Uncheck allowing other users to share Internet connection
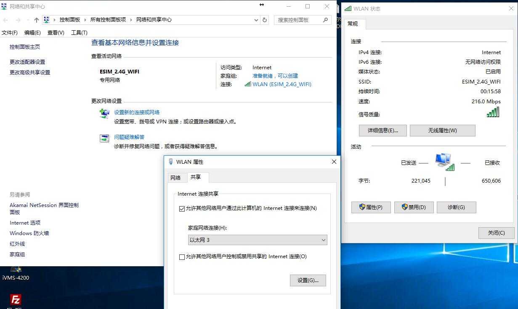Image resolution: width=518 pixels, height=309 pixels. coord(181,208)
